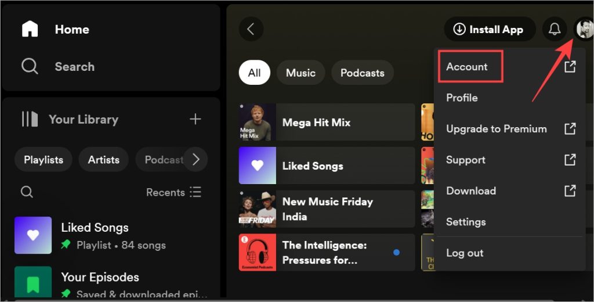Screen dimensions: 594x302
Task: Create a playlist with the plus icon
Action: coord(195,119)
